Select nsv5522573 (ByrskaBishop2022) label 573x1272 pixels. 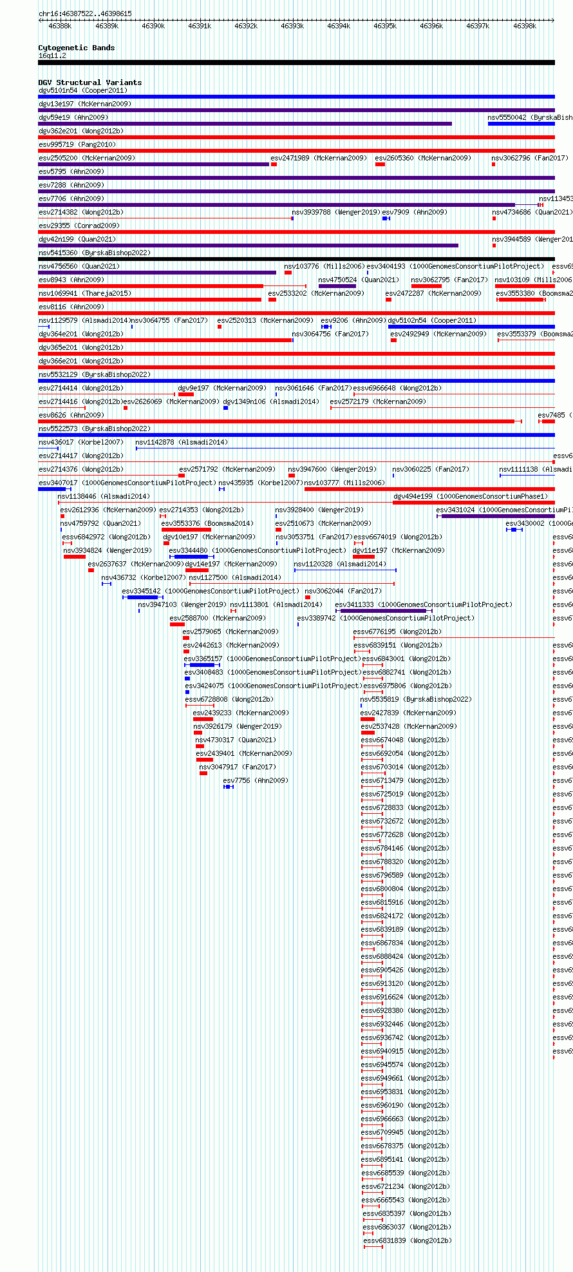95,429
